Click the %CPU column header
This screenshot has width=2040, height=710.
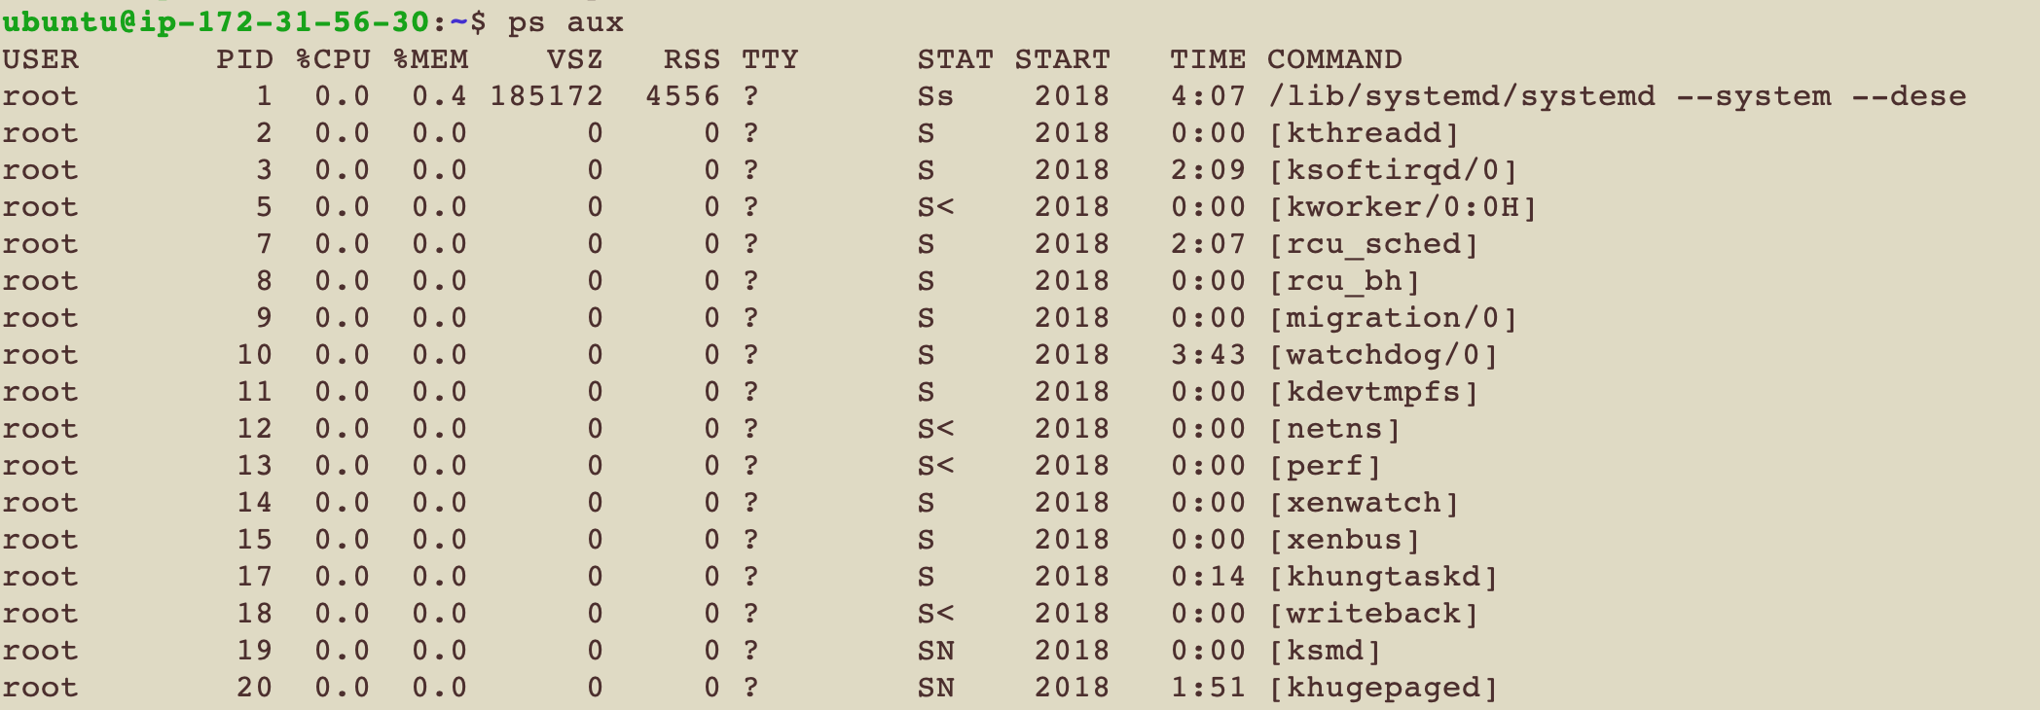(333, 59)
